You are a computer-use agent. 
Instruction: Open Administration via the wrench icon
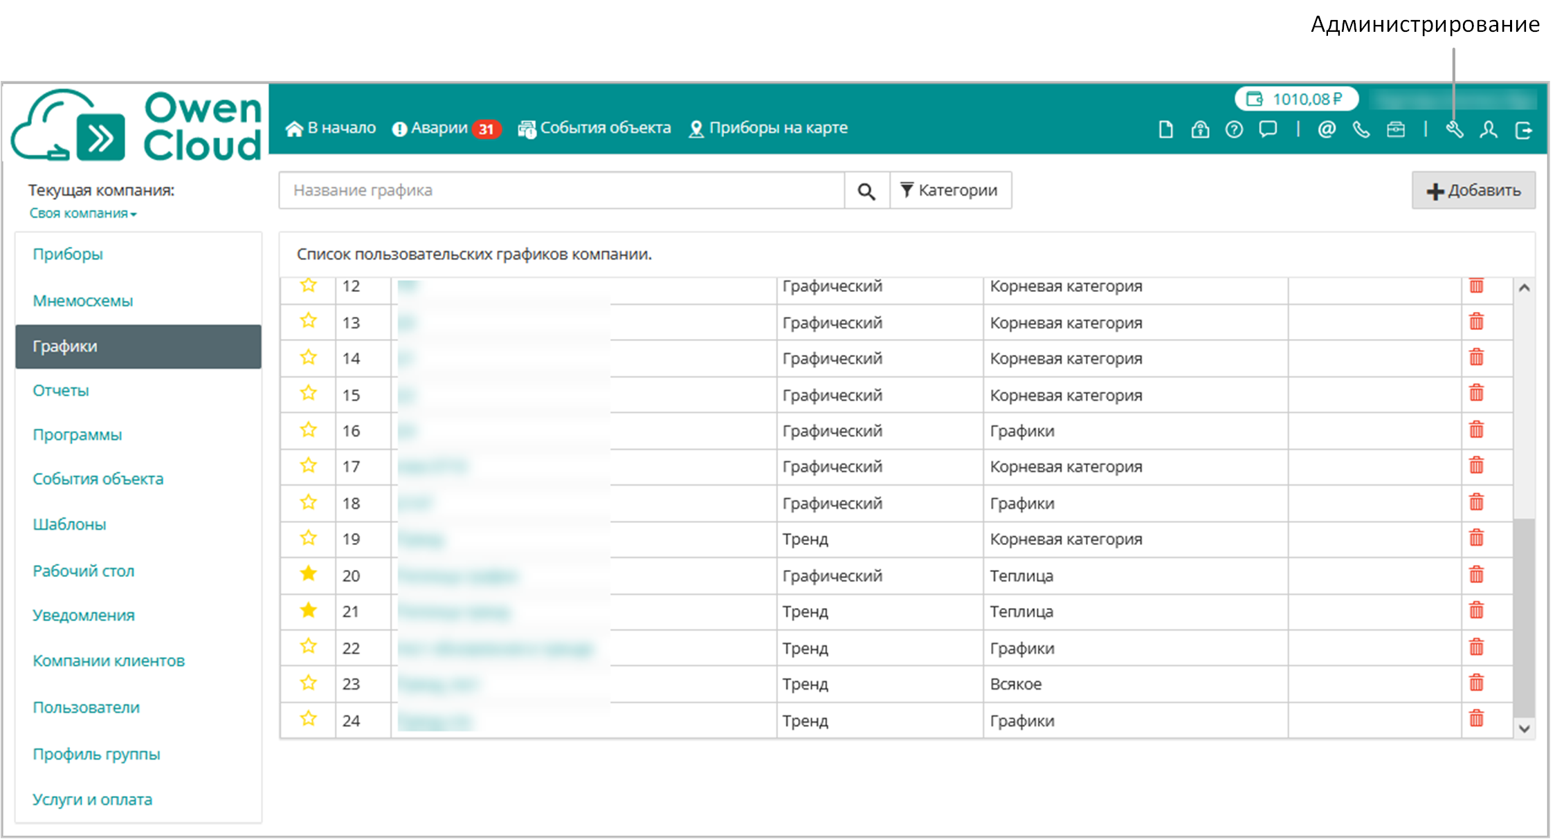(x=1454, y=129)
